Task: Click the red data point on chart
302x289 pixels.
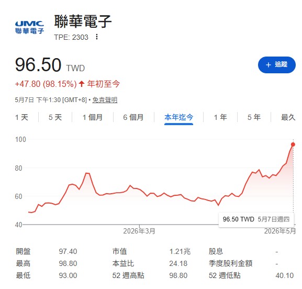Action: [x=293, y=144]
